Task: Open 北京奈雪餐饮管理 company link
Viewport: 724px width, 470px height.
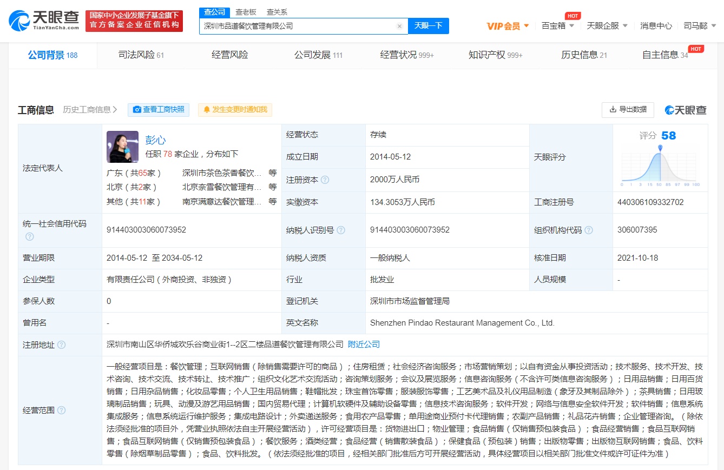Action: 222,188
